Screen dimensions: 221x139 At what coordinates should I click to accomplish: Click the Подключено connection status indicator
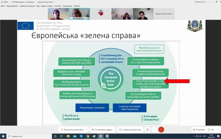[x=201, y=2]
